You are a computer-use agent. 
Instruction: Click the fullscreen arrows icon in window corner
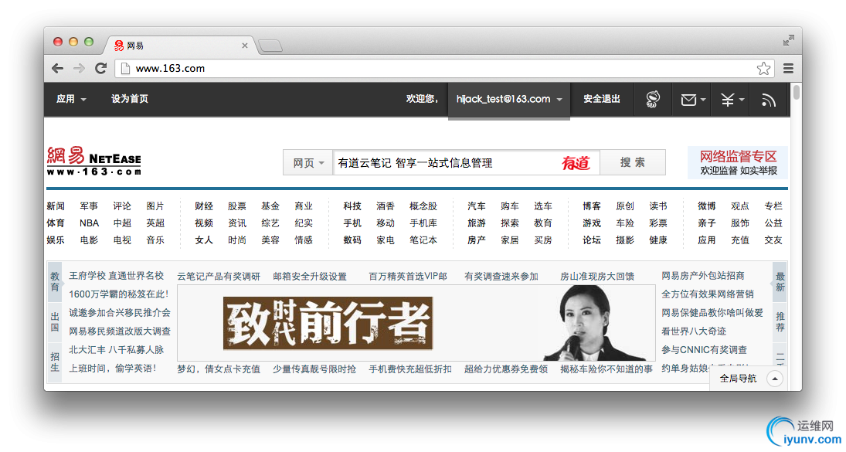click(x=789, y=40)
